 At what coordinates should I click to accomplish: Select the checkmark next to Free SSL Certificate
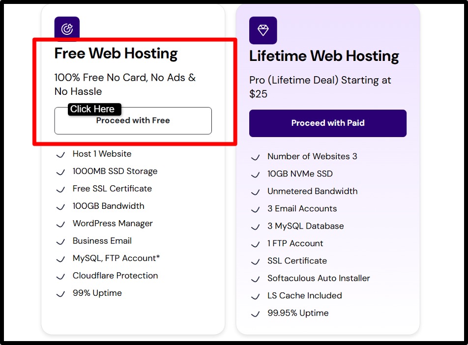[x=60, y=190]
